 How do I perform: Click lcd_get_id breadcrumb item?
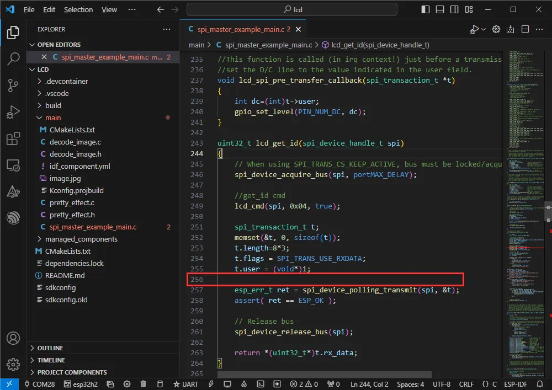(375, 45)
